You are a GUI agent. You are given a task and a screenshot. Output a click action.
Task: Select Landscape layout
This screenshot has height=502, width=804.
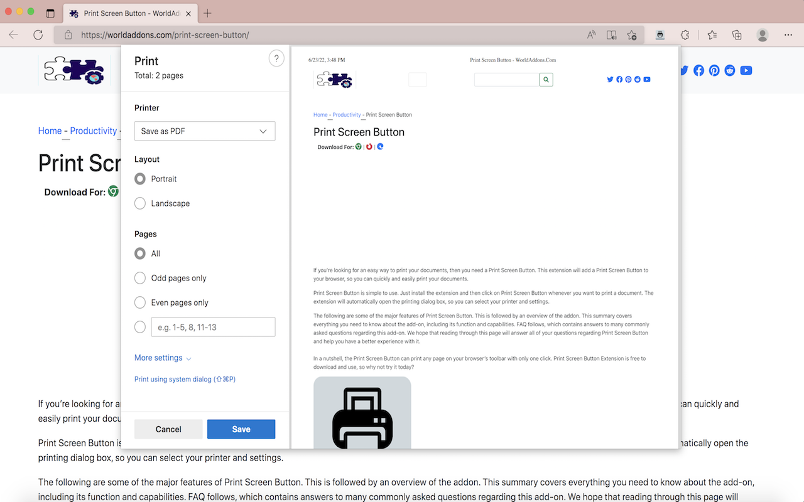(140, 203)
